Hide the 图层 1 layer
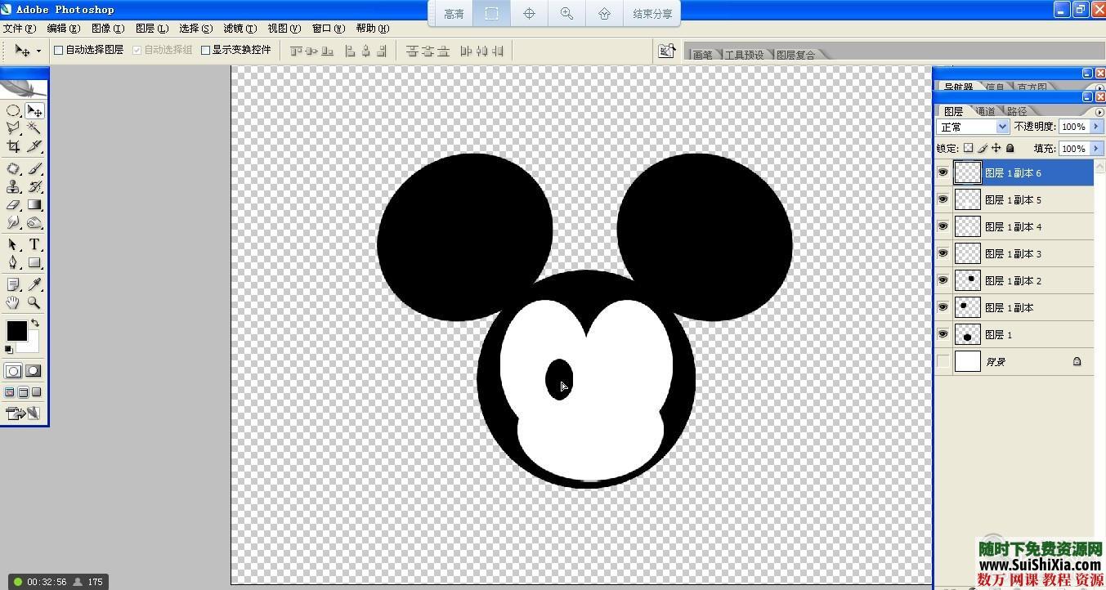The width and height of the screenshot is (1106, 590). (943, 334)
